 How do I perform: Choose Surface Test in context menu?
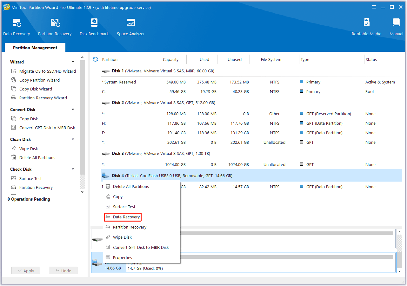pos(142,207)
